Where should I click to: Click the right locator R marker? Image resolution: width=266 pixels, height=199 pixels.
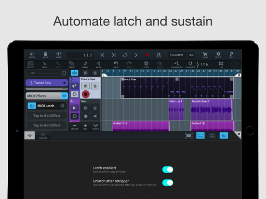pos(239,75)
